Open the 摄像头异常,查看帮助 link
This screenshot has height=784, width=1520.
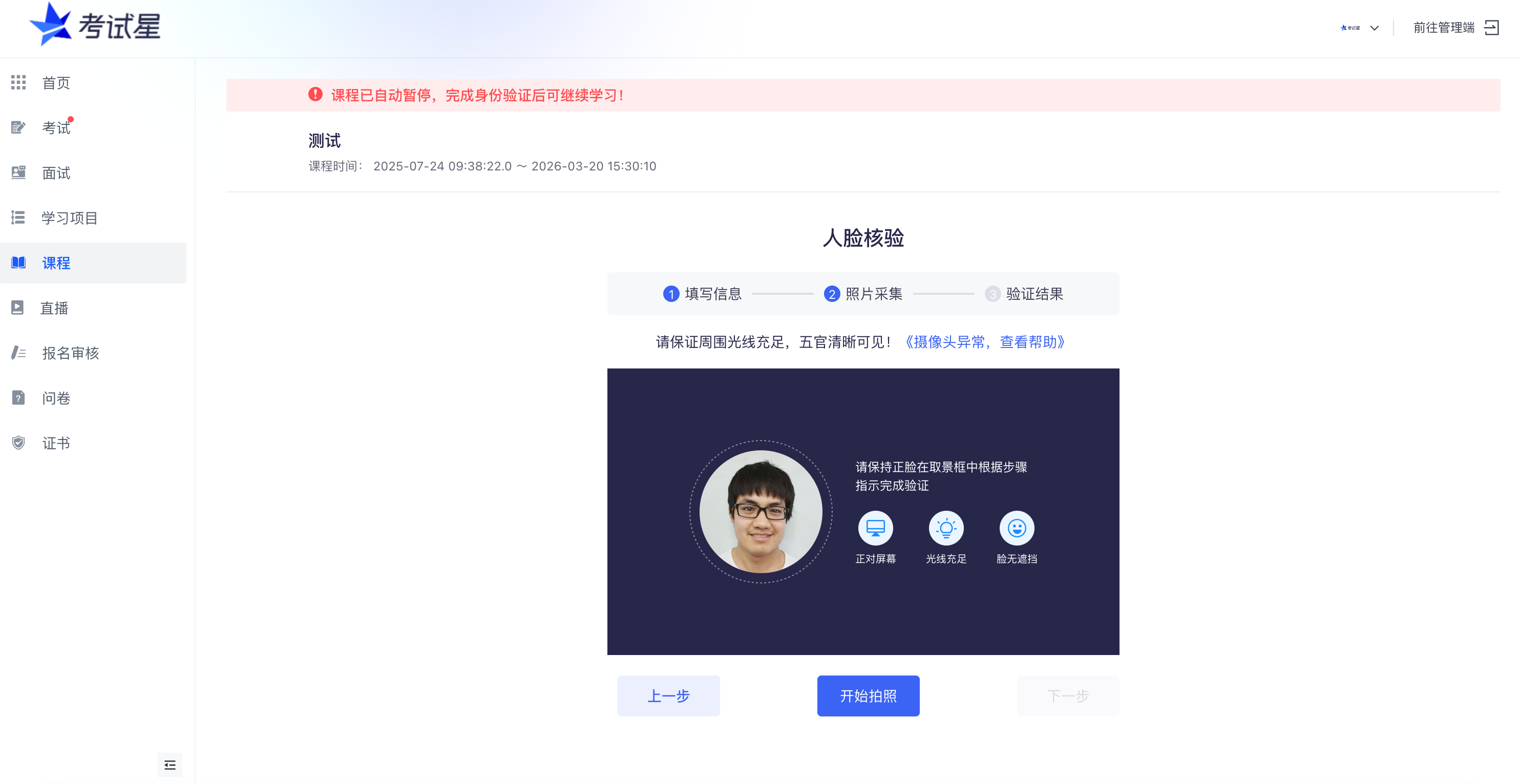pyautogui.click(x=985, y=342)
